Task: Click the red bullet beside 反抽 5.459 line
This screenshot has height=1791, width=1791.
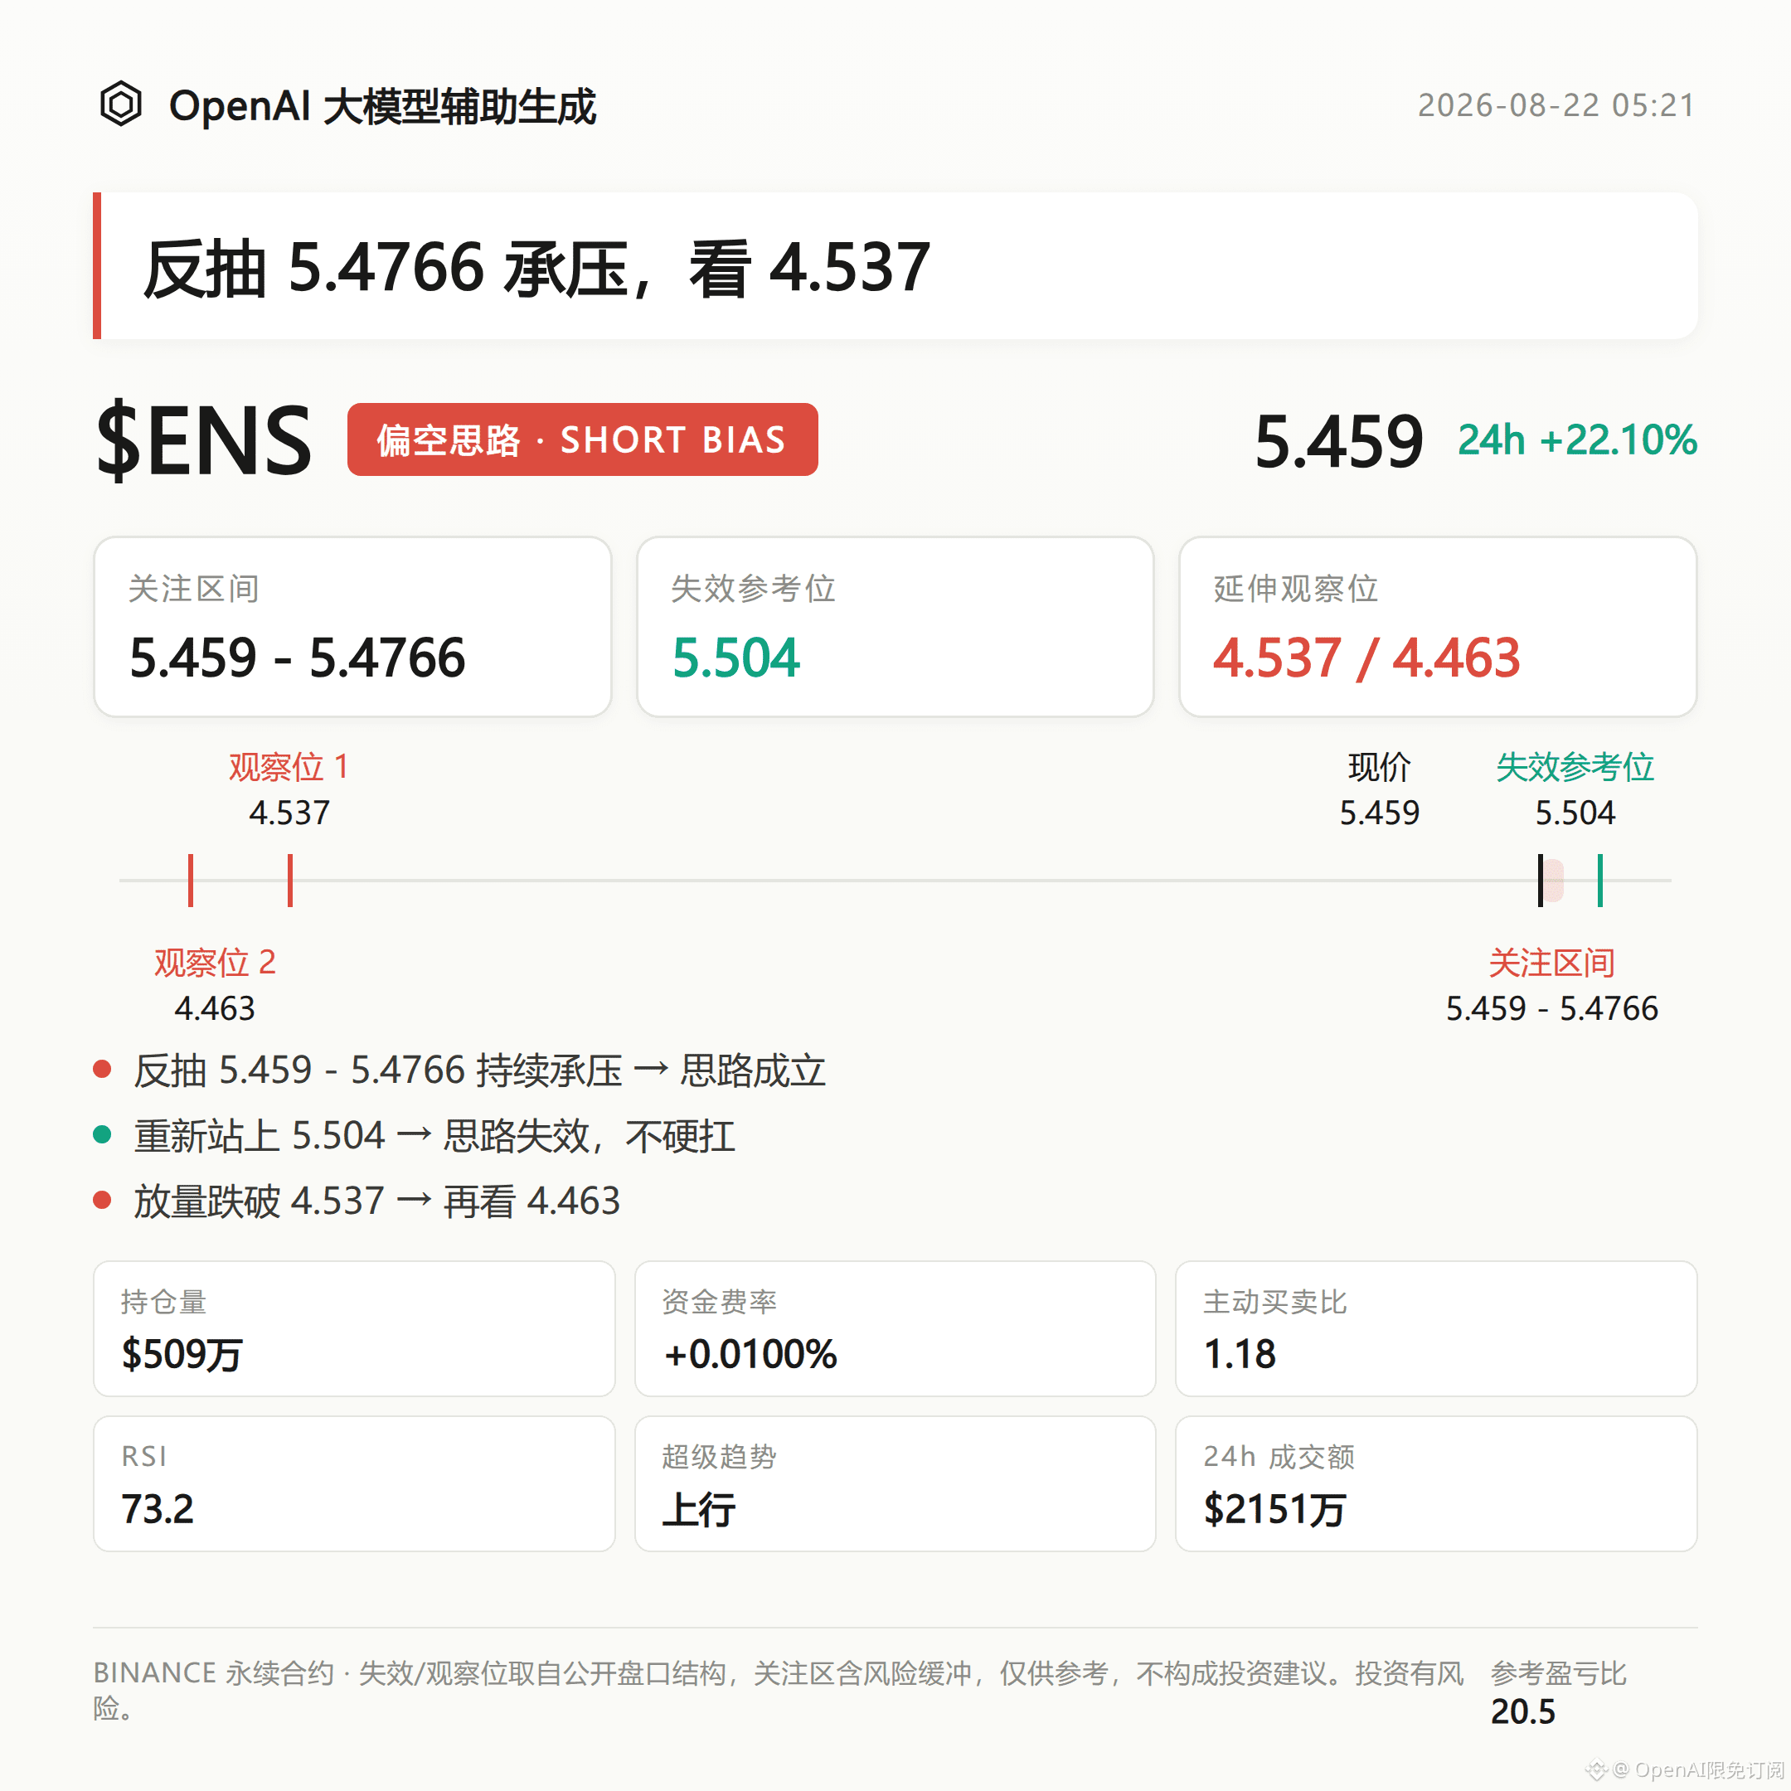Action: (103, 1070)
